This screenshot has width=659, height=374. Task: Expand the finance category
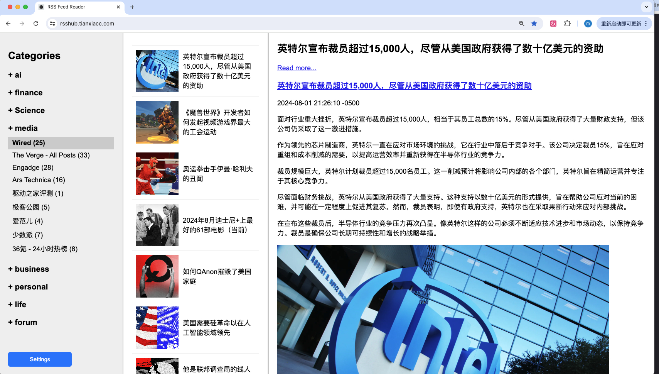click(25, 93)
